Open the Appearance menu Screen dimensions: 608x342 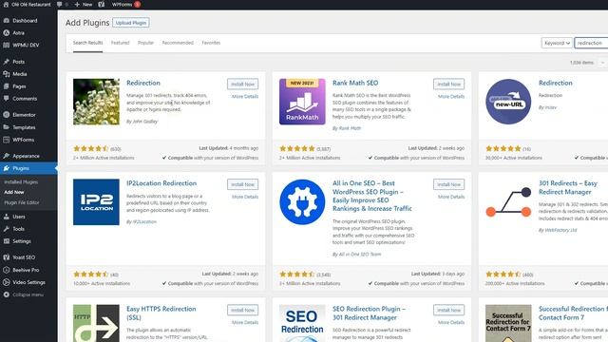[x=26, y=156]
